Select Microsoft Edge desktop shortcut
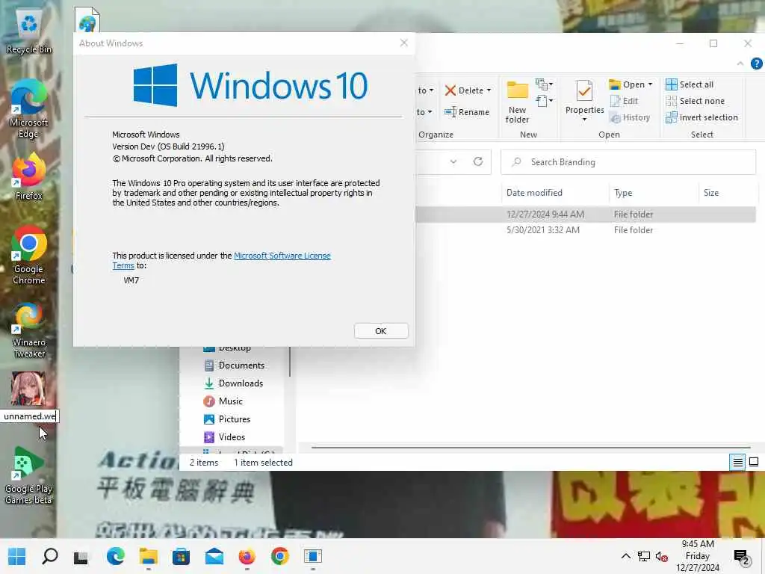Screen dimensions: 765x574 (x=29, y=109)
